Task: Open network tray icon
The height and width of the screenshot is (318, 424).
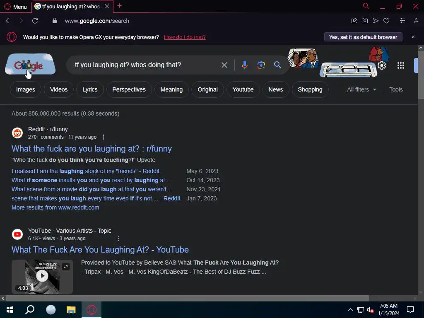Action: (361, 310)
